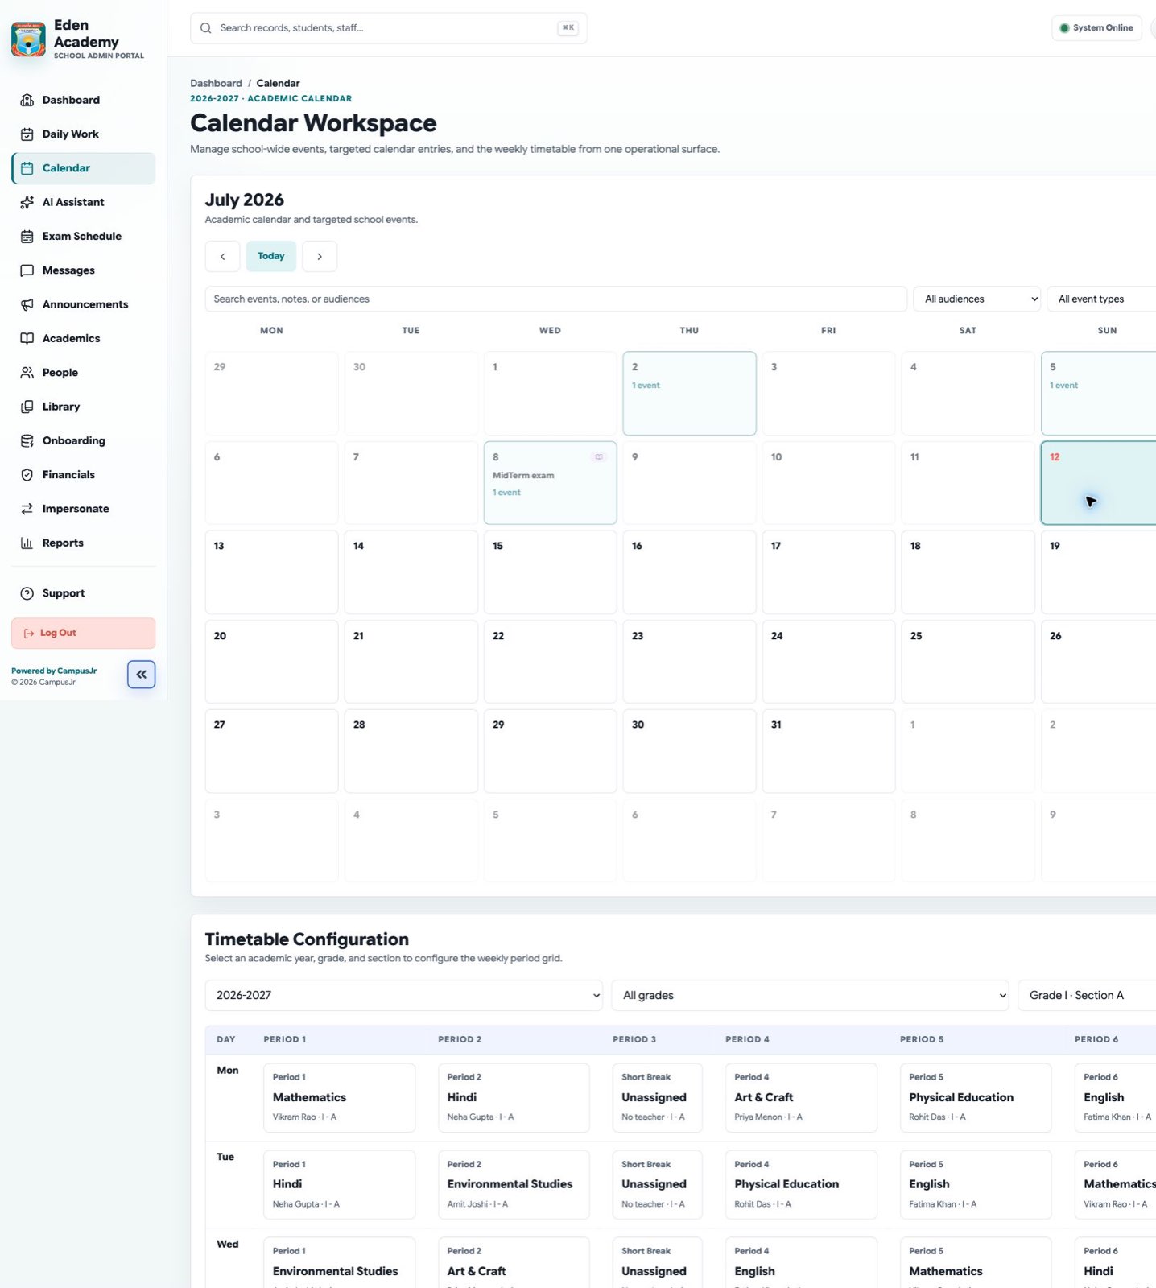The image size is (1156, 1288).
Task: Select the July 2 cell with 1 event
Action: point(690,394)
